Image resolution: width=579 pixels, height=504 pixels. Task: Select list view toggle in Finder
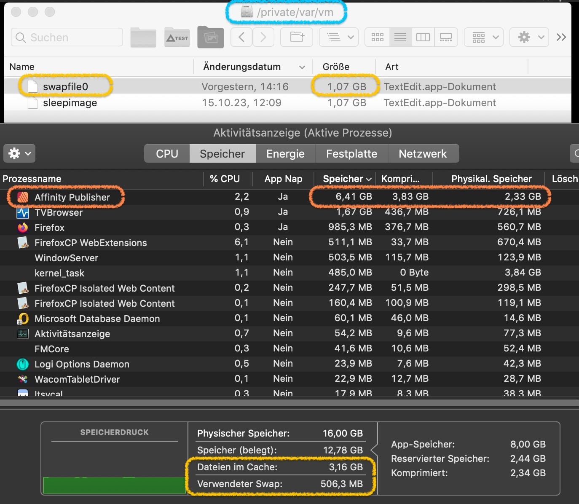[x=400, y=38]
